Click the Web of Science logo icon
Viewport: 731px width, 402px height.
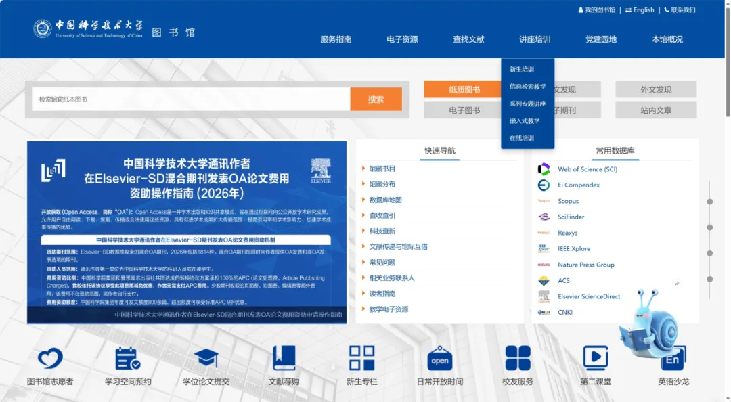pyautogui.click(x=544, y=169)
